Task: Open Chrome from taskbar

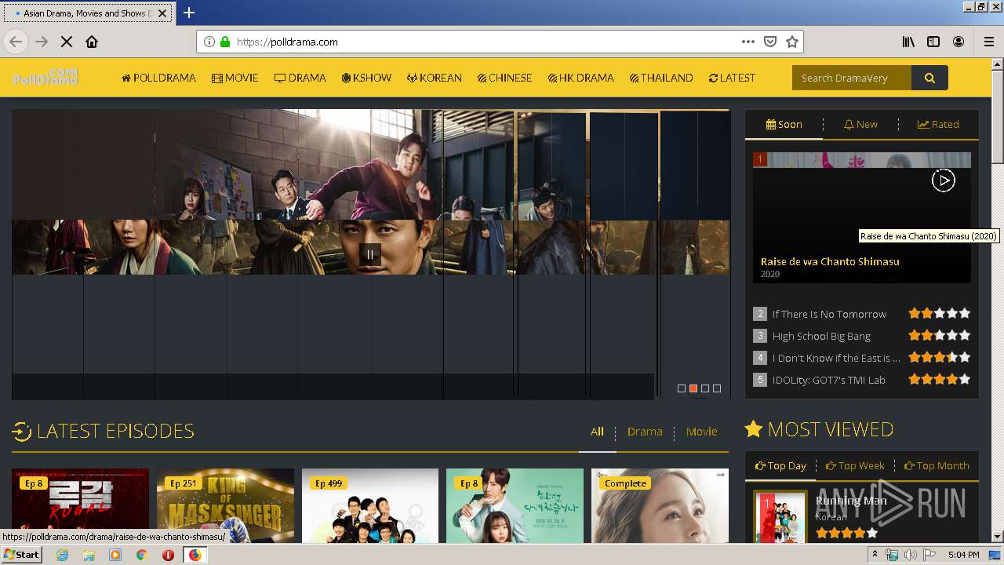Action: pos(141,555)
